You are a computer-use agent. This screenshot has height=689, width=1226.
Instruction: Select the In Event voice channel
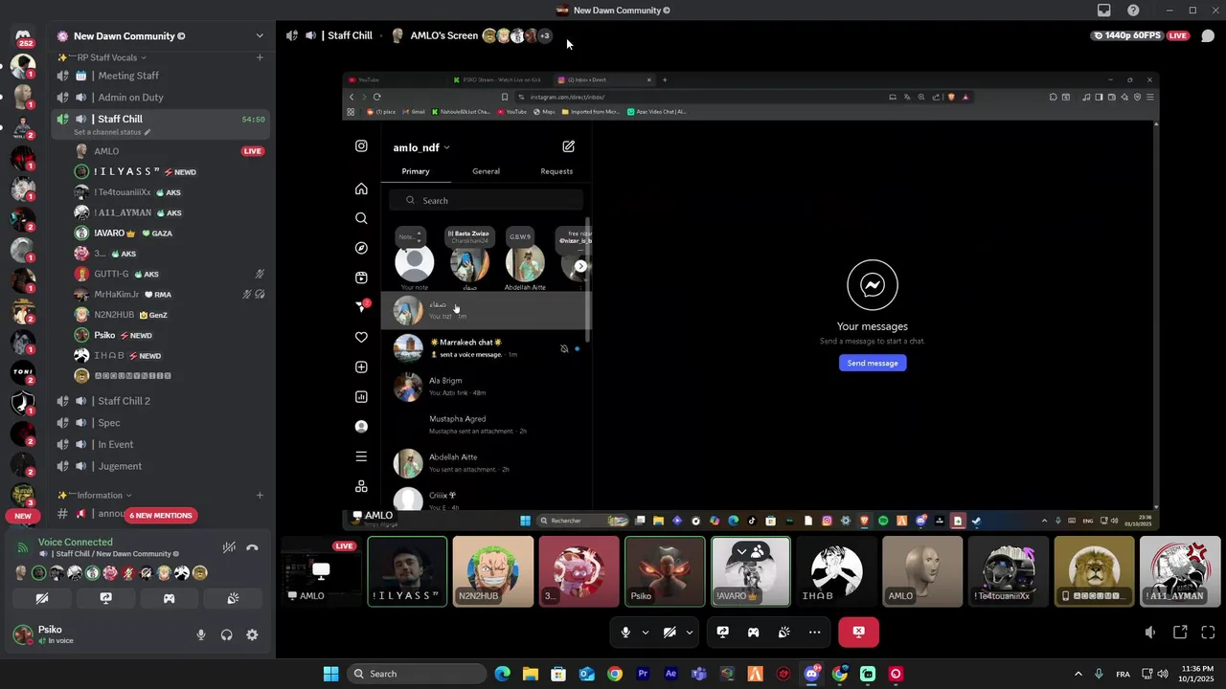click(x=159, y=444)
